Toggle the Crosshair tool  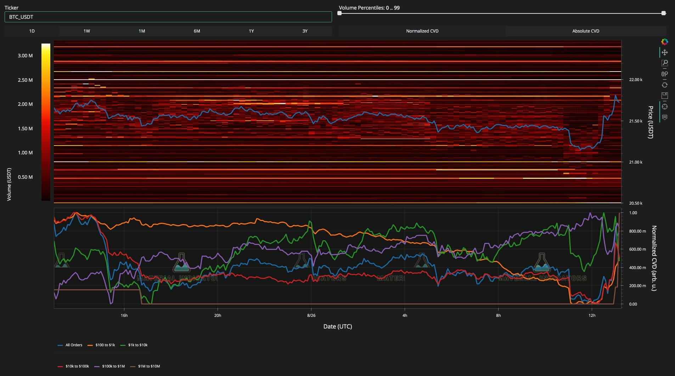pyautogui.click(x=664, y=107)
